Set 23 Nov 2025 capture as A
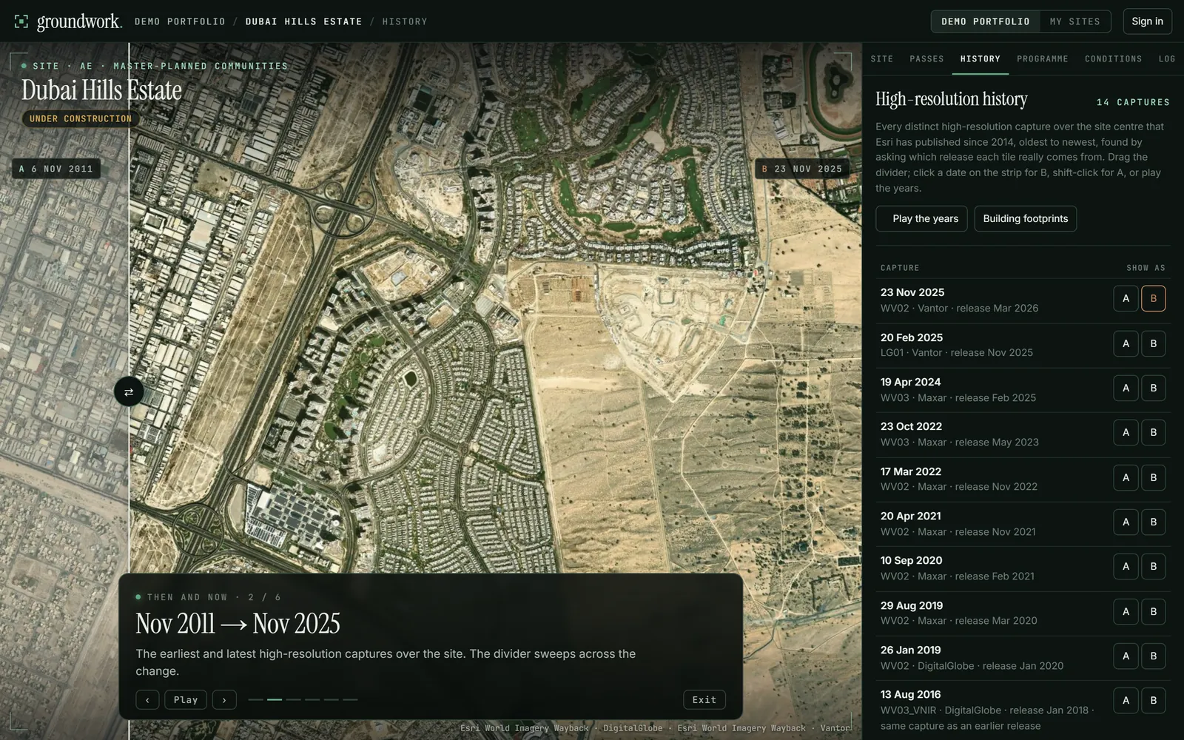 (x=1126, y=299)
